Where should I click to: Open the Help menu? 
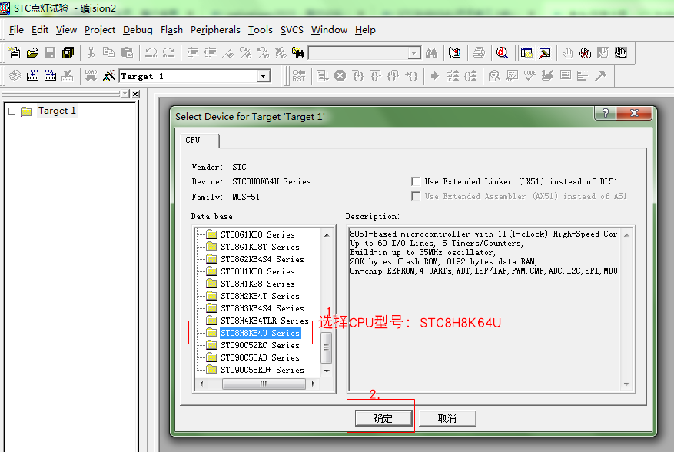click(x=365, y=30)
